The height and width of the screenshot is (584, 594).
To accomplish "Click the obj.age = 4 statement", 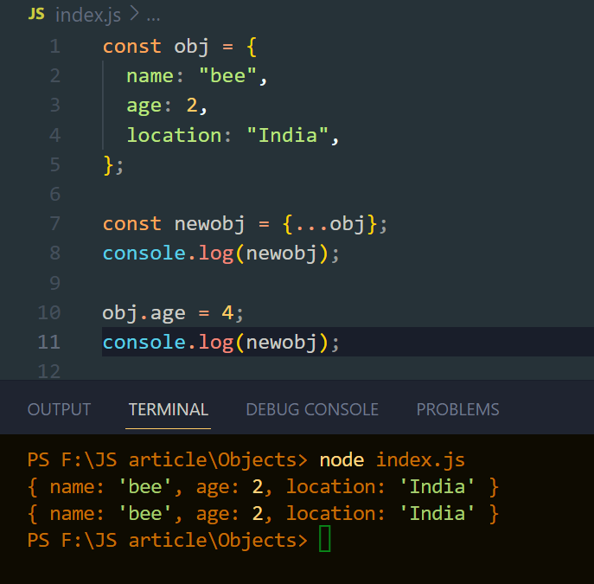I will click(x=173, y=313).
